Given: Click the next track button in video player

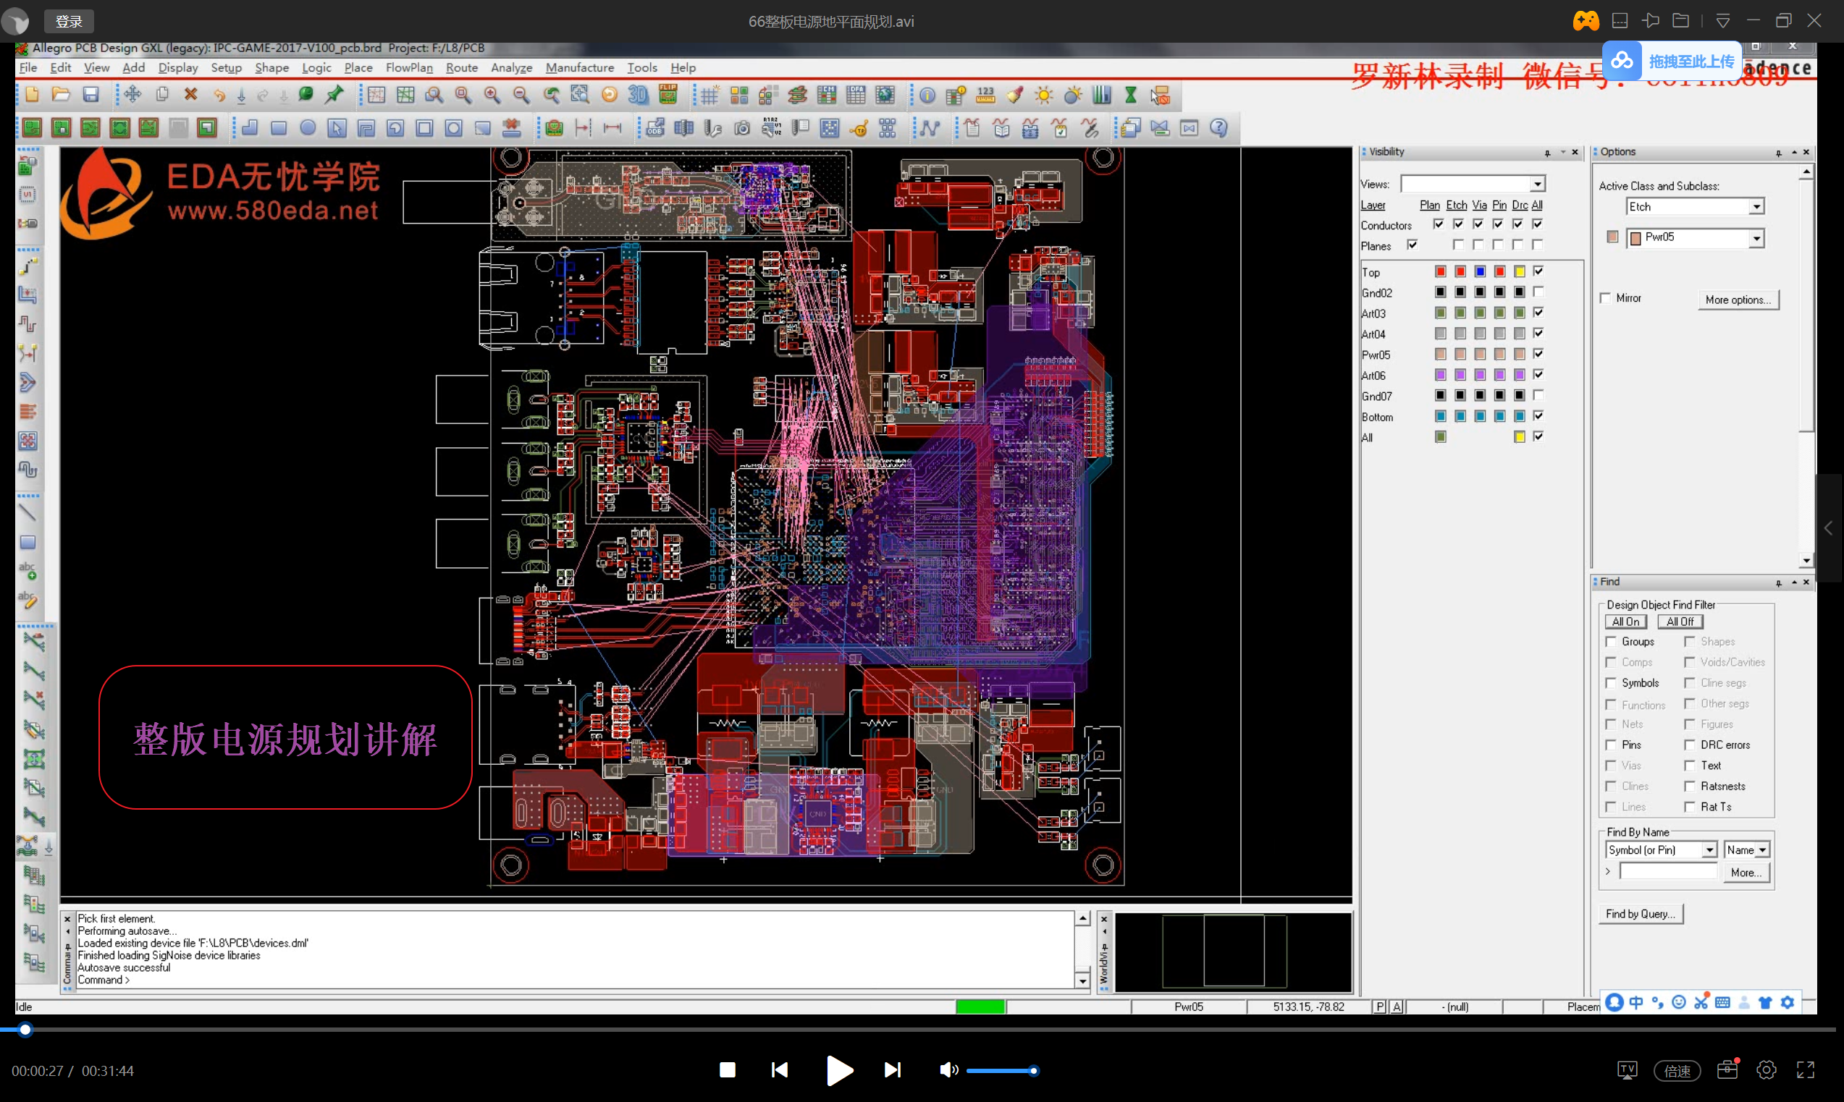Looking at the screenshot, I should (892, 1070).
